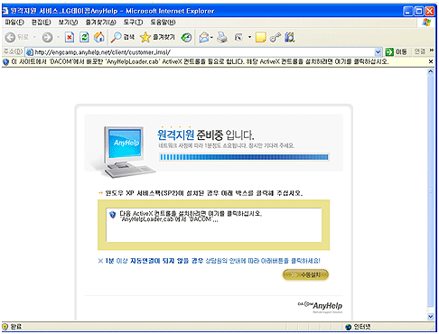The height and width of the screenshot is (334, 439).
Task: Click the Back arrow toolbar icon
Action: [11, 37]
